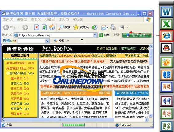
Task: Open History toolbar icon
Action: point(95,27)
